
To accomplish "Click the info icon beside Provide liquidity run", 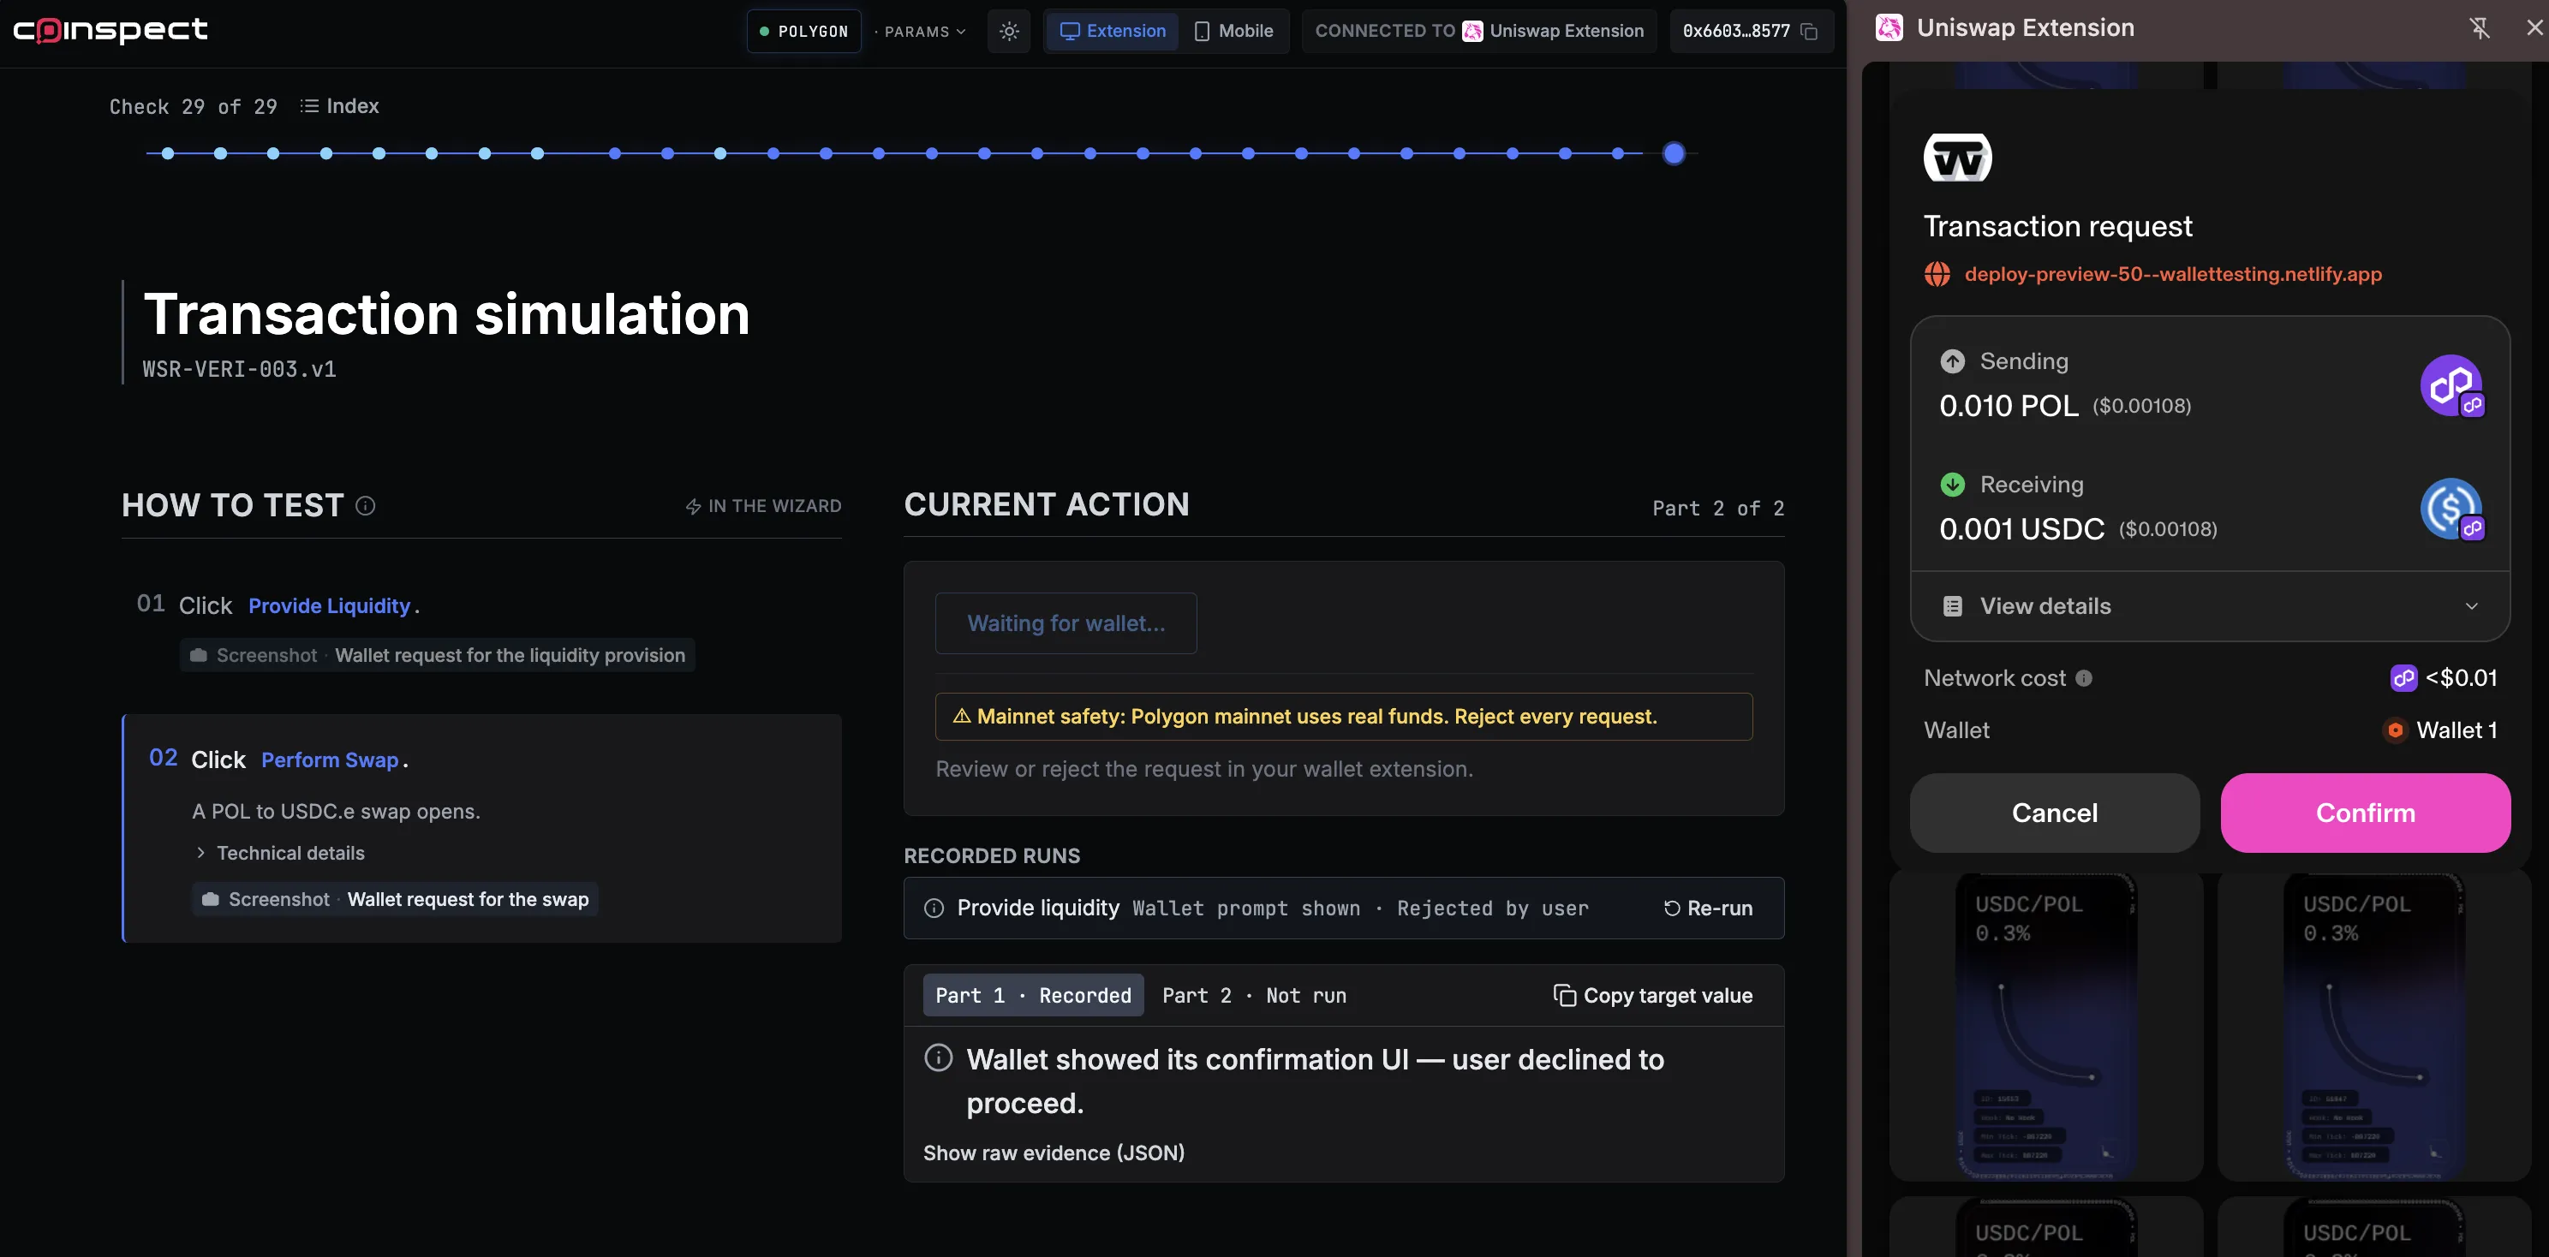I will coord(933,908).
